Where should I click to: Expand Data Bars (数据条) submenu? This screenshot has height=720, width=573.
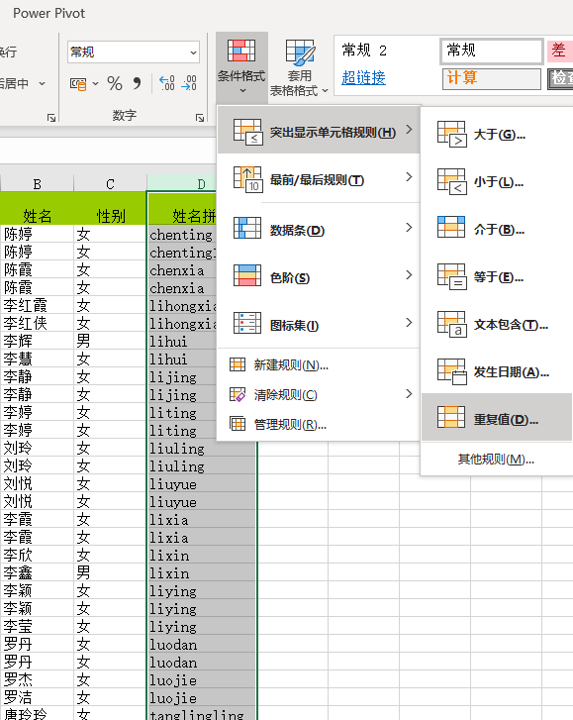[319, 229]
